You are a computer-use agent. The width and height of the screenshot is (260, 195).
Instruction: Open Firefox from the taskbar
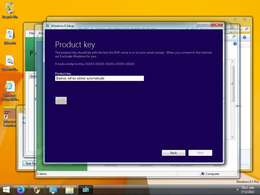coord(21,190)
